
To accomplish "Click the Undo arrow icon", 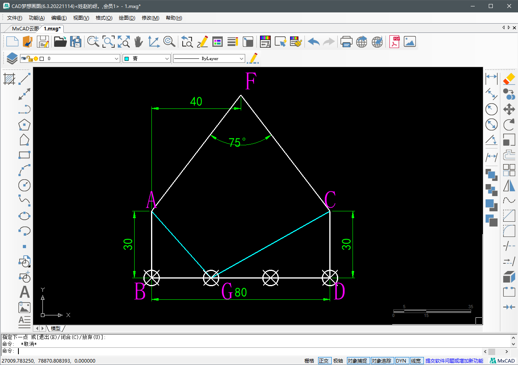I will tap(314, 42).
